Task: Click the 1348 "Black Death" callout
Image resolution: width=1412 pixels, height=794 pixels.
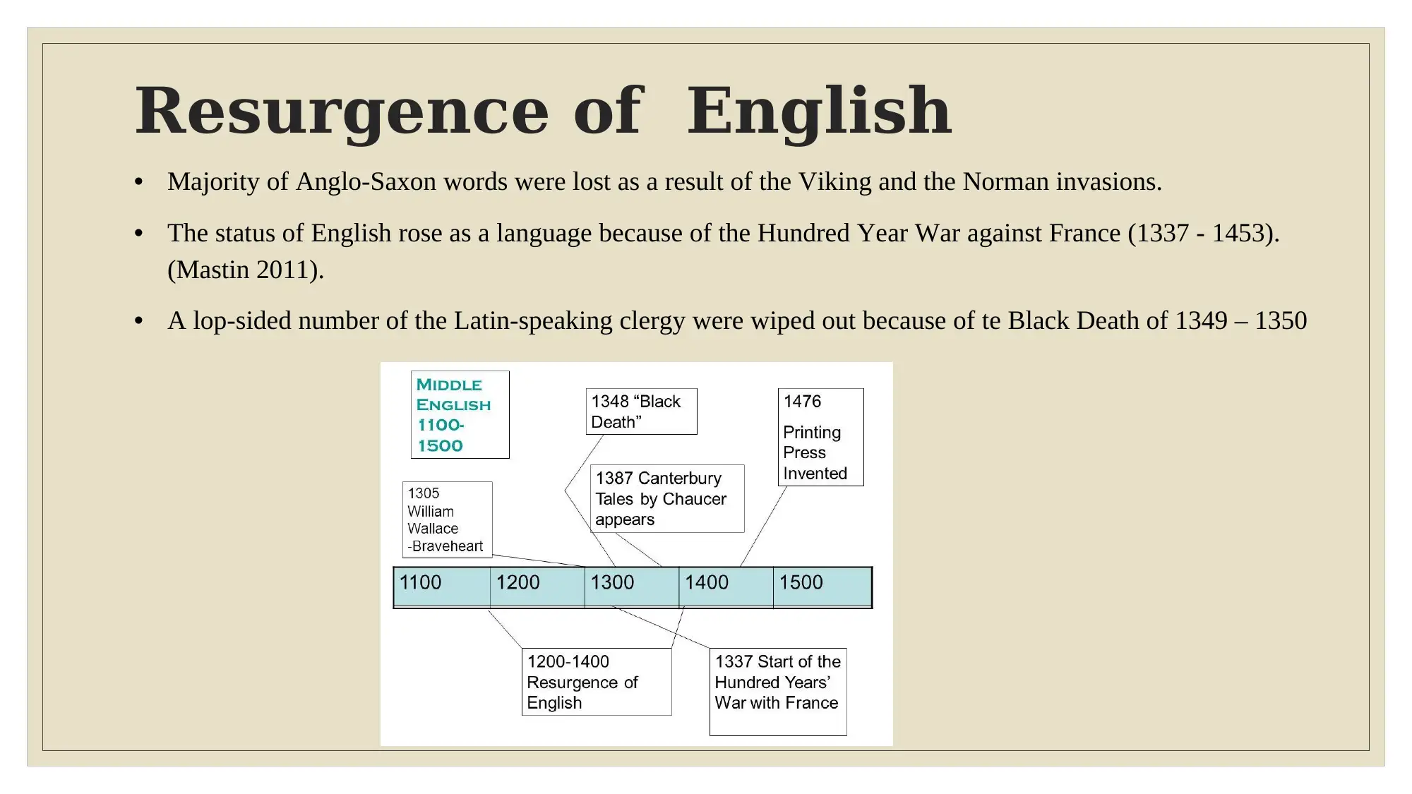Action: [642, 411]
